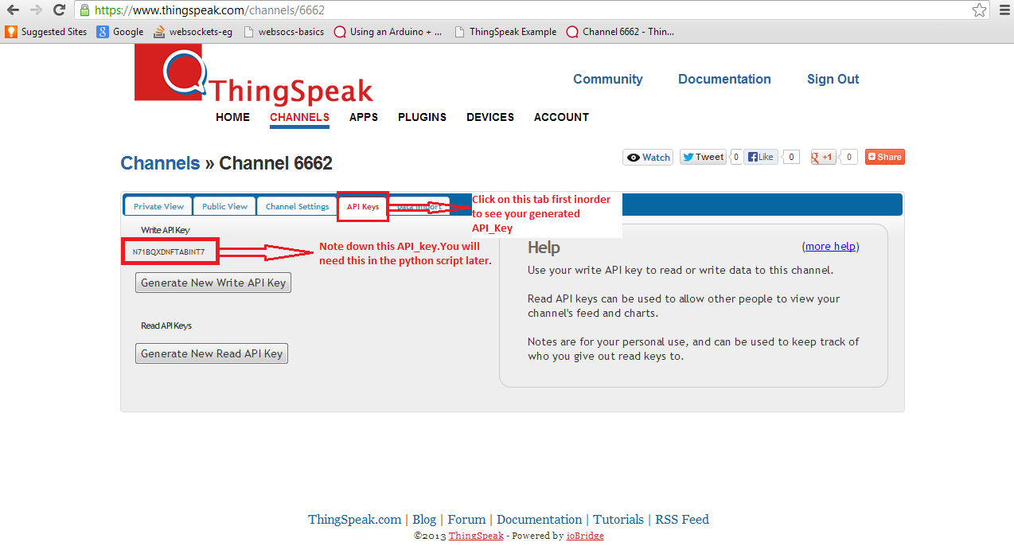Click the ThingSpeak logo
1014x550 pixels.
click(x=253, y=76)
